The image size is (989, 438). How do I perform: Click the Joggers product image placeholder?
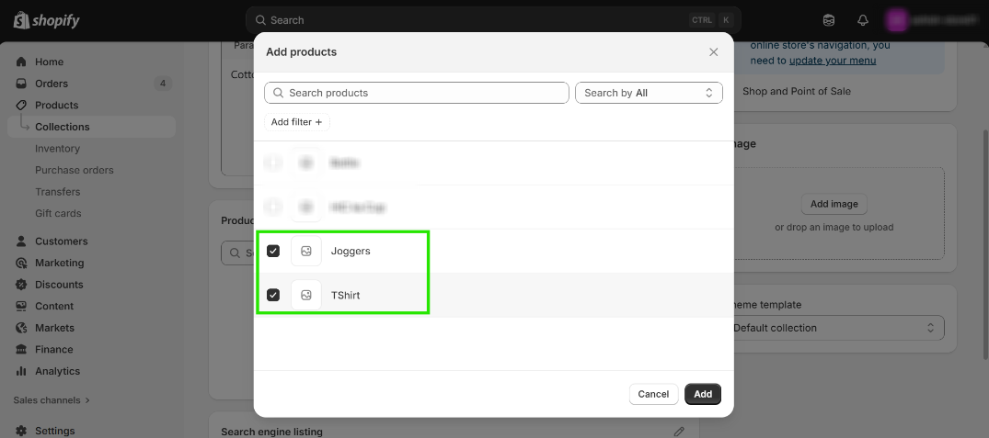click(306, 251)
